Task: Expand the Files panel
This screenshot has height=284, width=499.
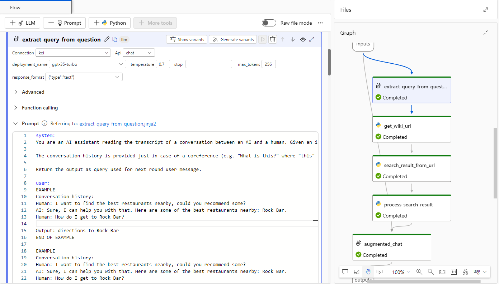Action: pyautogui.click(x=486, y=10)
